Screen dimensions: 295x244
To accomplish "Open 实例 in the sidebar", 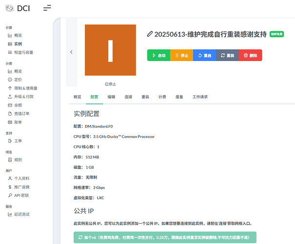I will click(x=15, y=44).
